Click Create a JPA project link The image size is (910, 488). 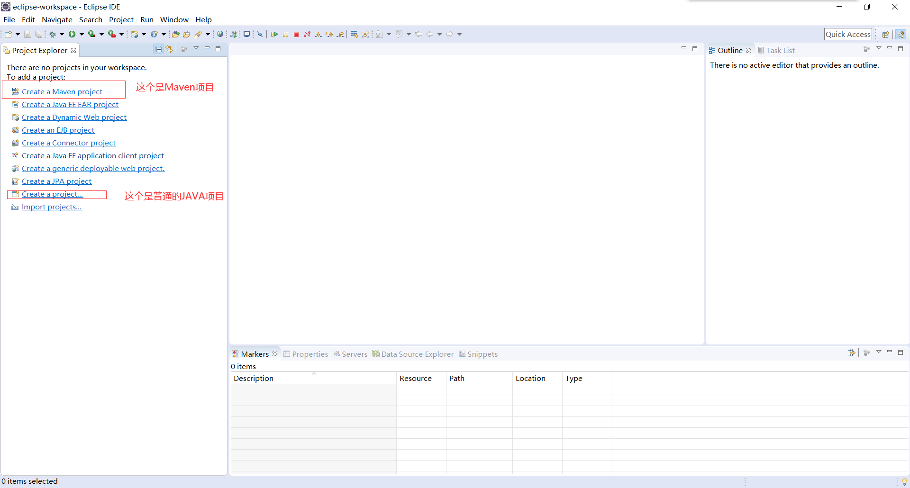(x=56, y=181)
